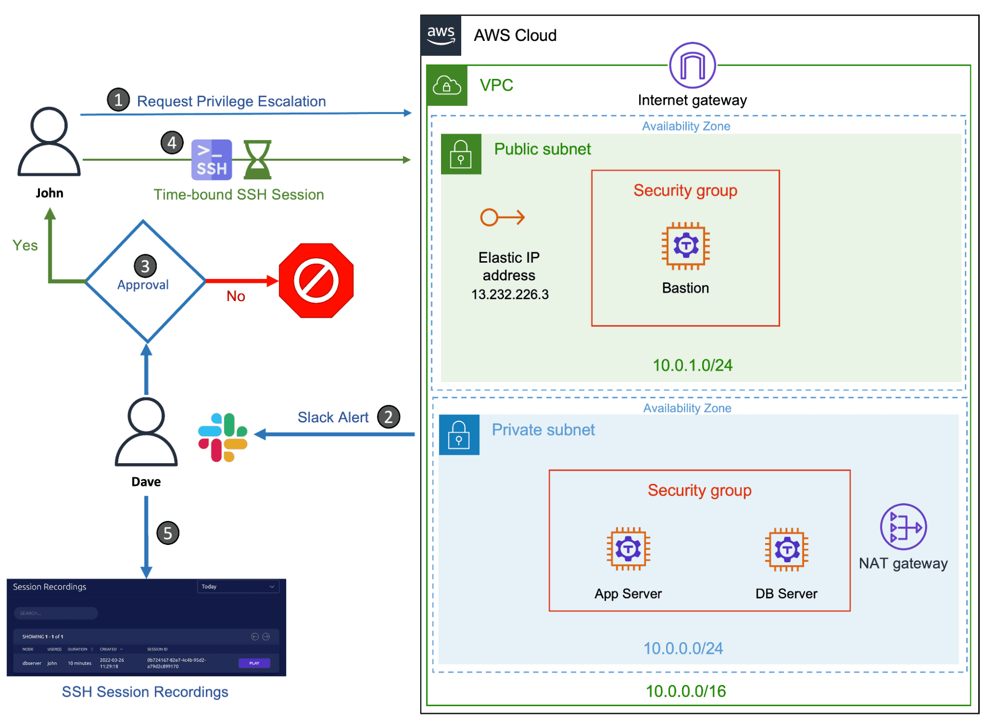
Task: Click the Internet gateway text label
Action: [x=692, y=100]
